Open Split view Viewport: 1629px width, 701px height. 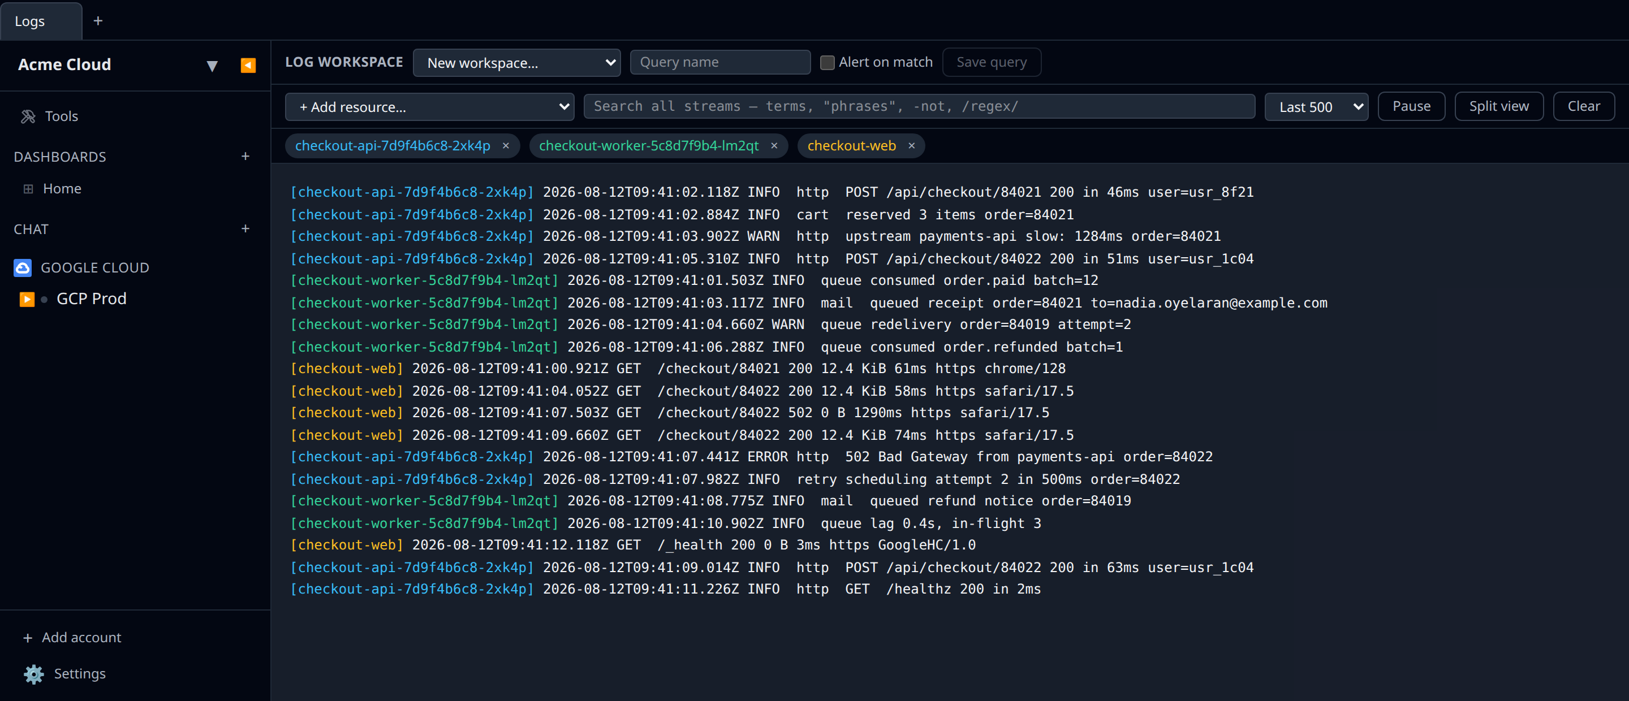coord(1499,106)
